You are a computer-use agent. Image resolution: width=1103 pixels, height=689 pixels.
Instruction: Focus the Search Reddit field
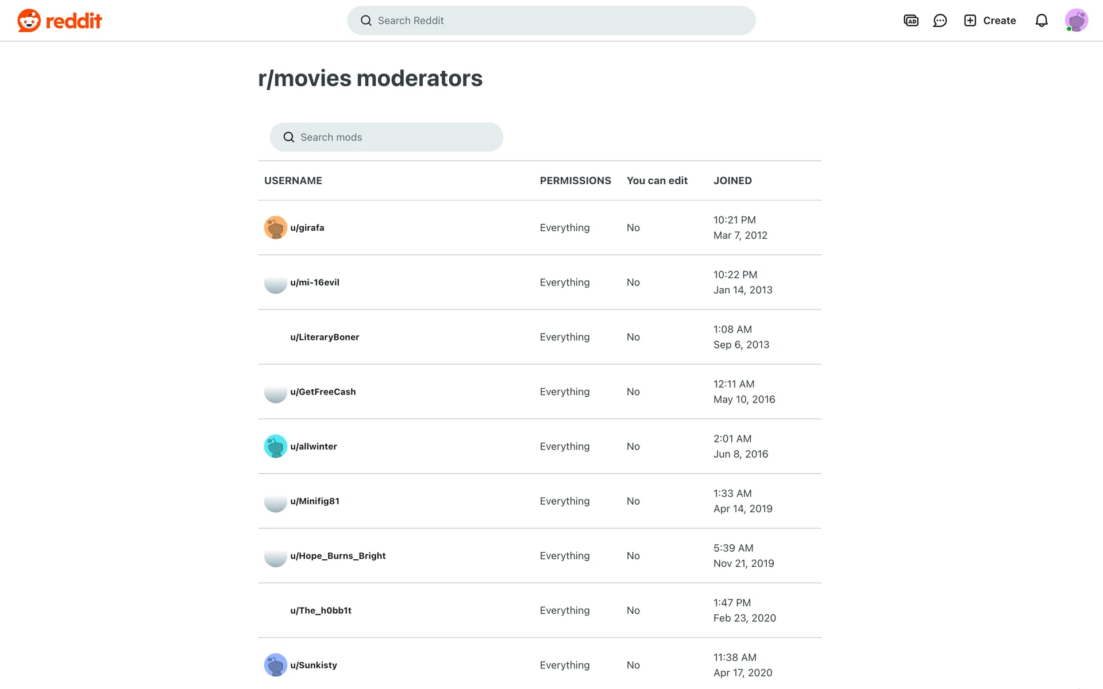coord(551,21)
